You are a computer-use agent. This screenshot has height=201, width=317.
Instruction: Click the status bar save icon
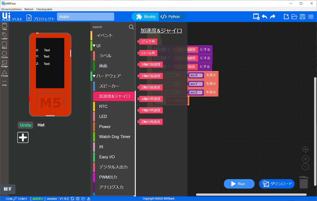(x=78, y=199)
